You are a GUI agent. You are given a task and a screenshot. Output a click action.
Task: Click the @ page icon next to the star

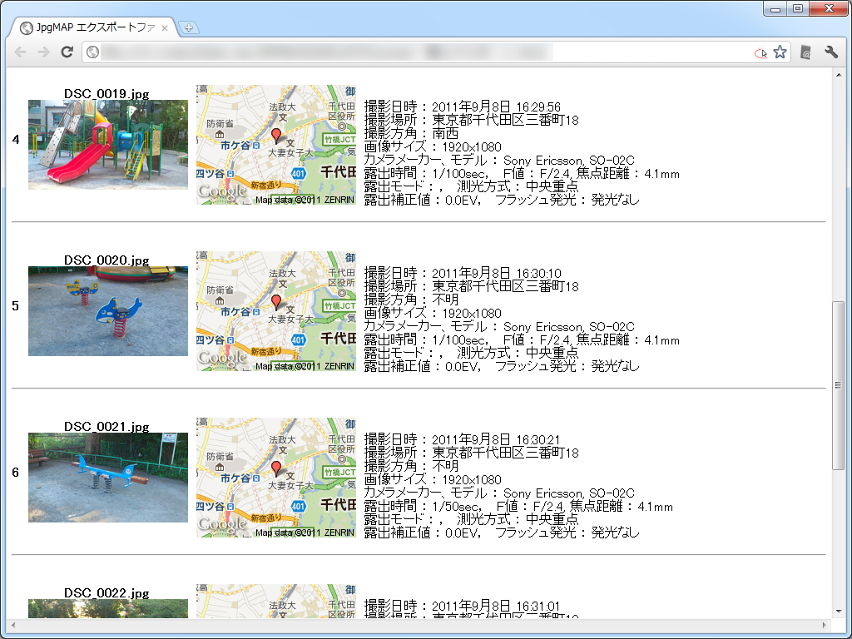[x=805, y=52]
